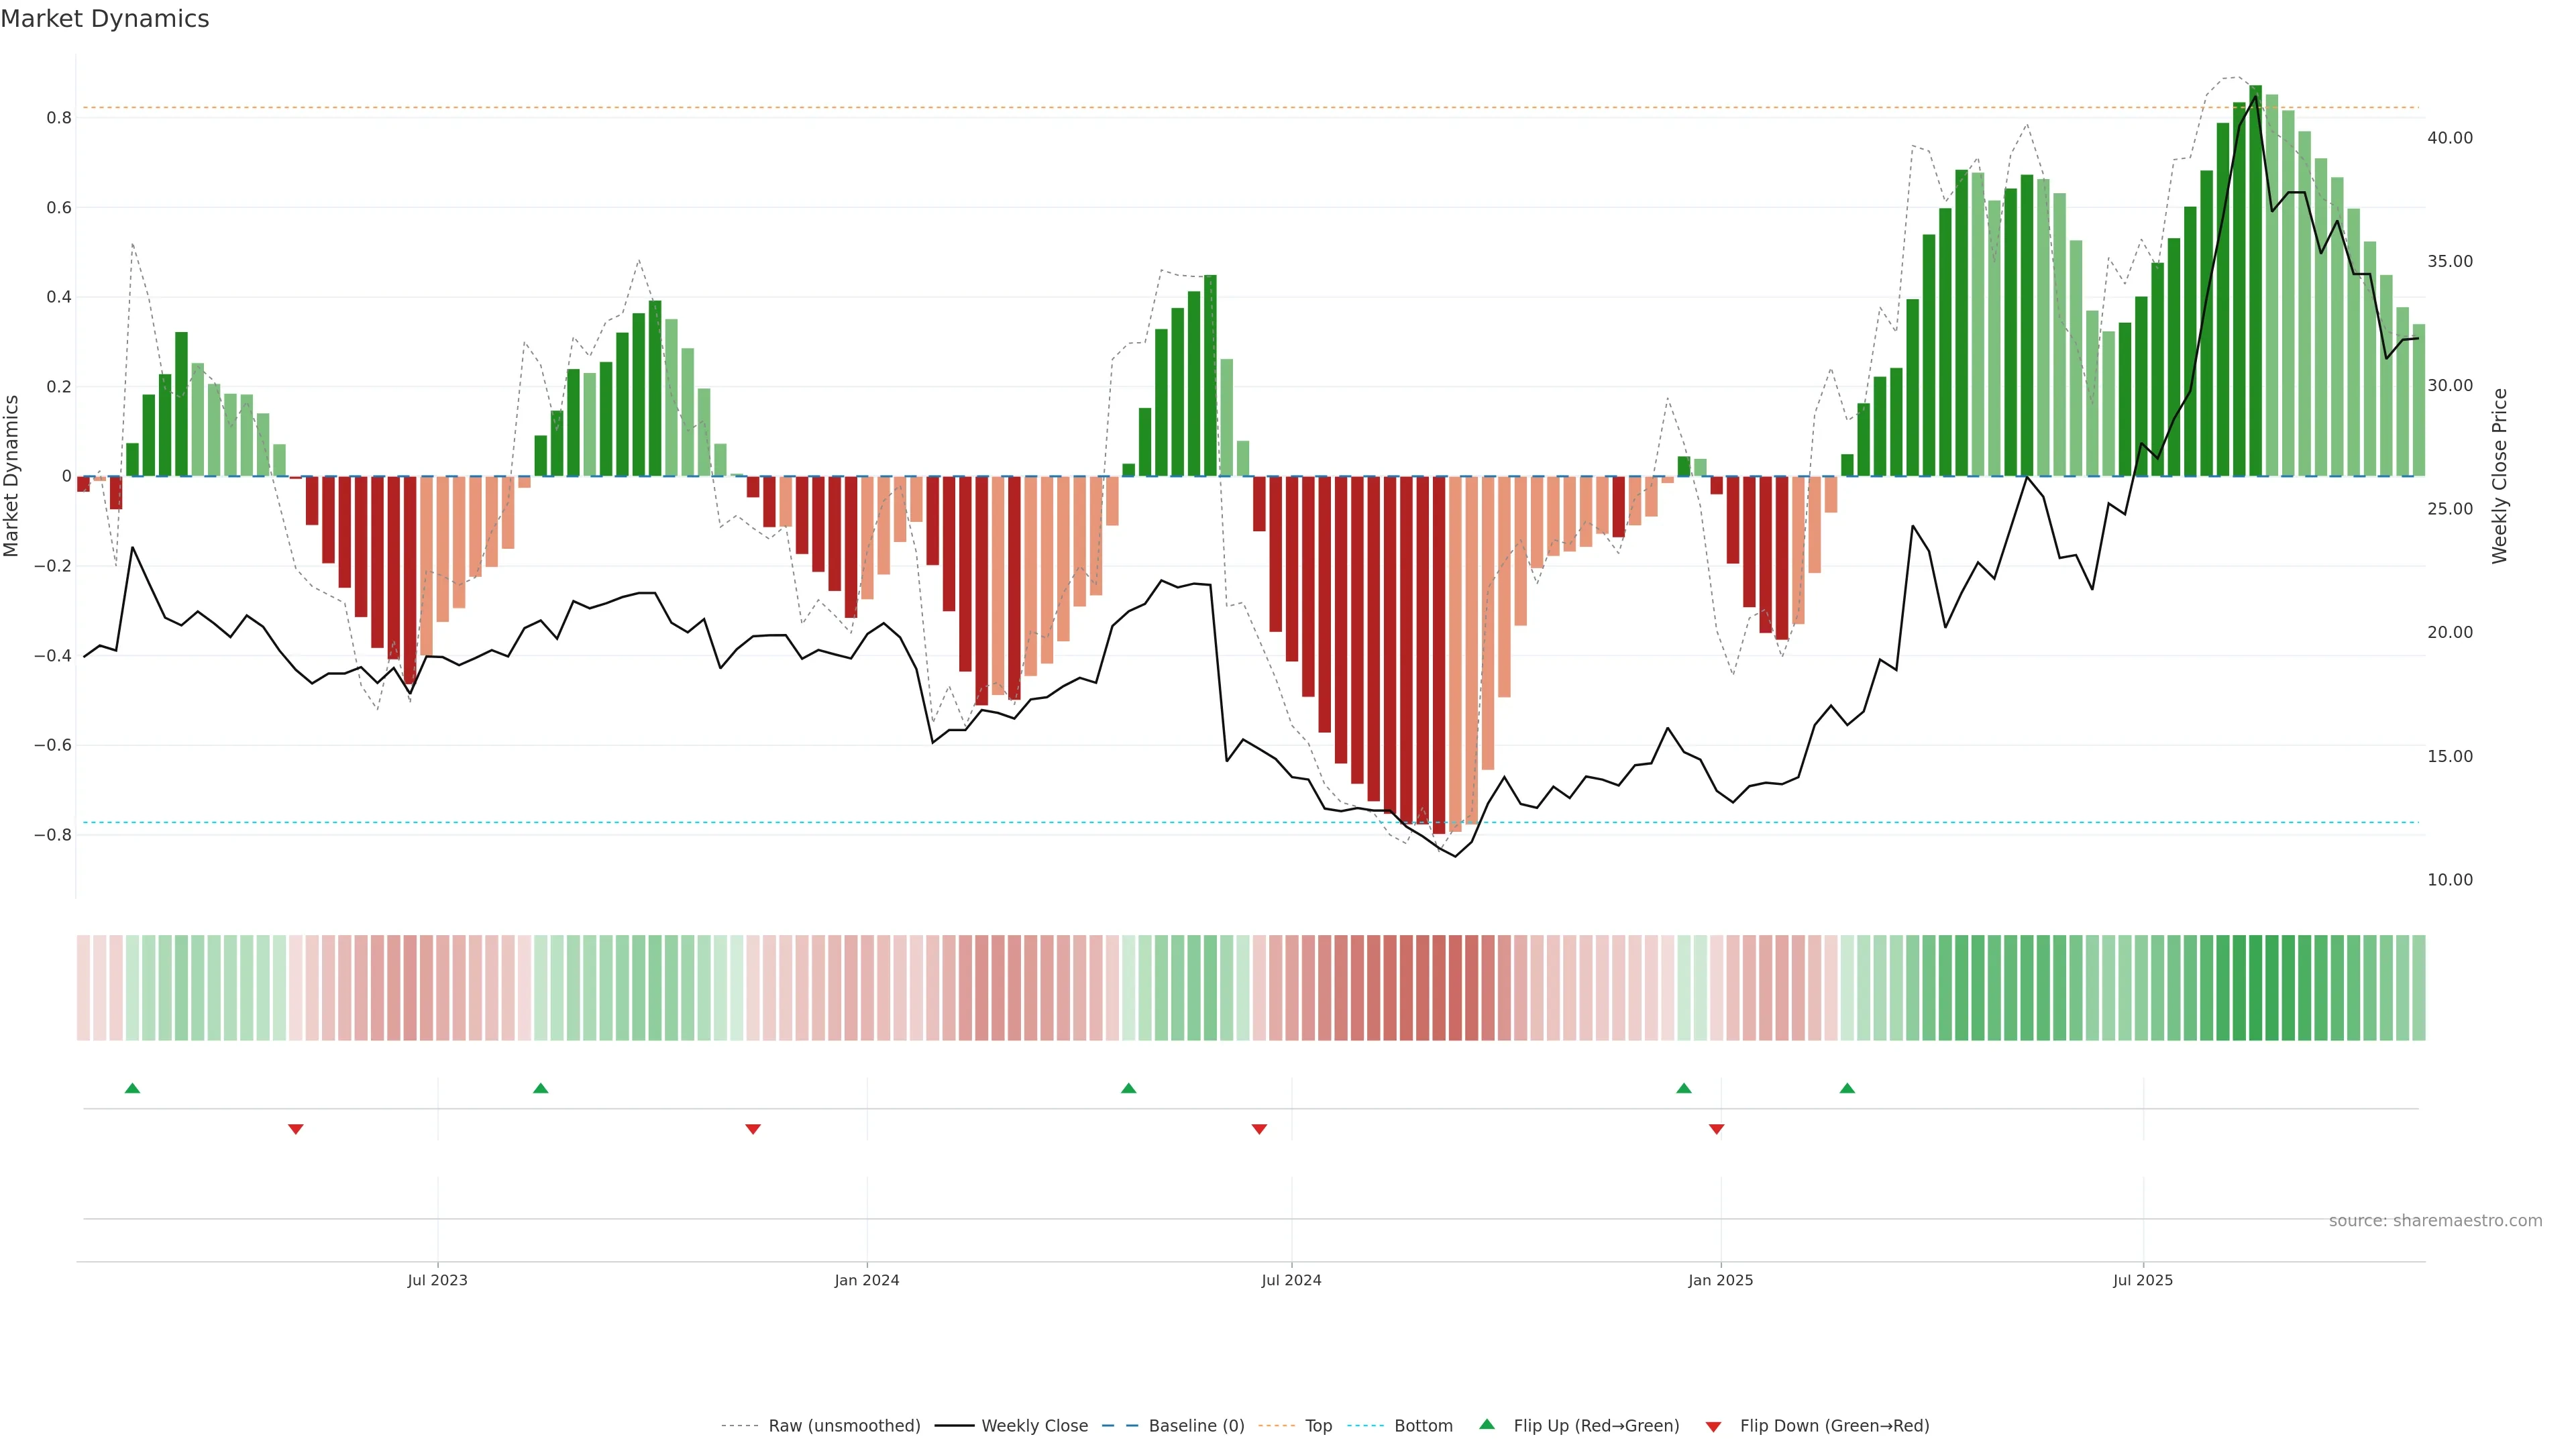Click the first green flip-up triangle marker
This screenshot has height=1449, width=2576.
pos(132,1088)
